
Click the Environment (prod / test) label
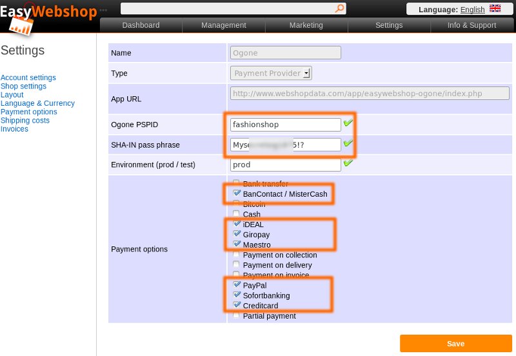point(153,164)
